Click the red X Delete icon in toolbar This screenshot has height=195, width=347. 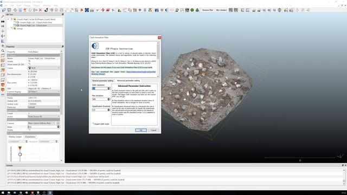[40, 10]
